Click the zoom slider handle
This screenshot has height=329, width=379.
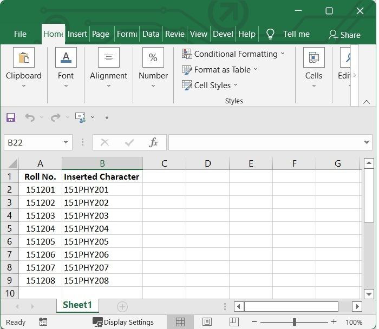pyautogui.click(x=294, y=322)
